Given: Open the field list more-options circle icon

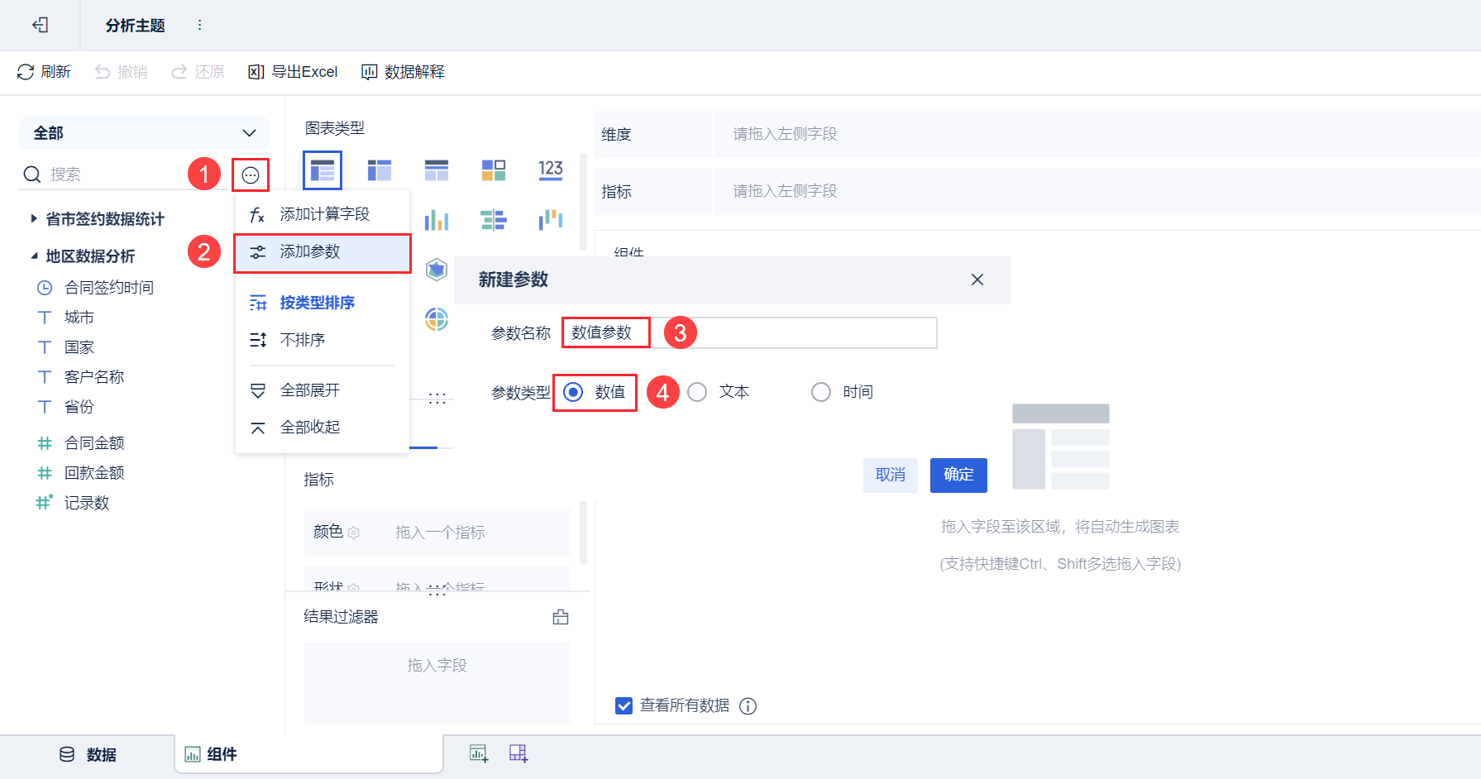Looking at the screenshot, I should click(251, 174).
